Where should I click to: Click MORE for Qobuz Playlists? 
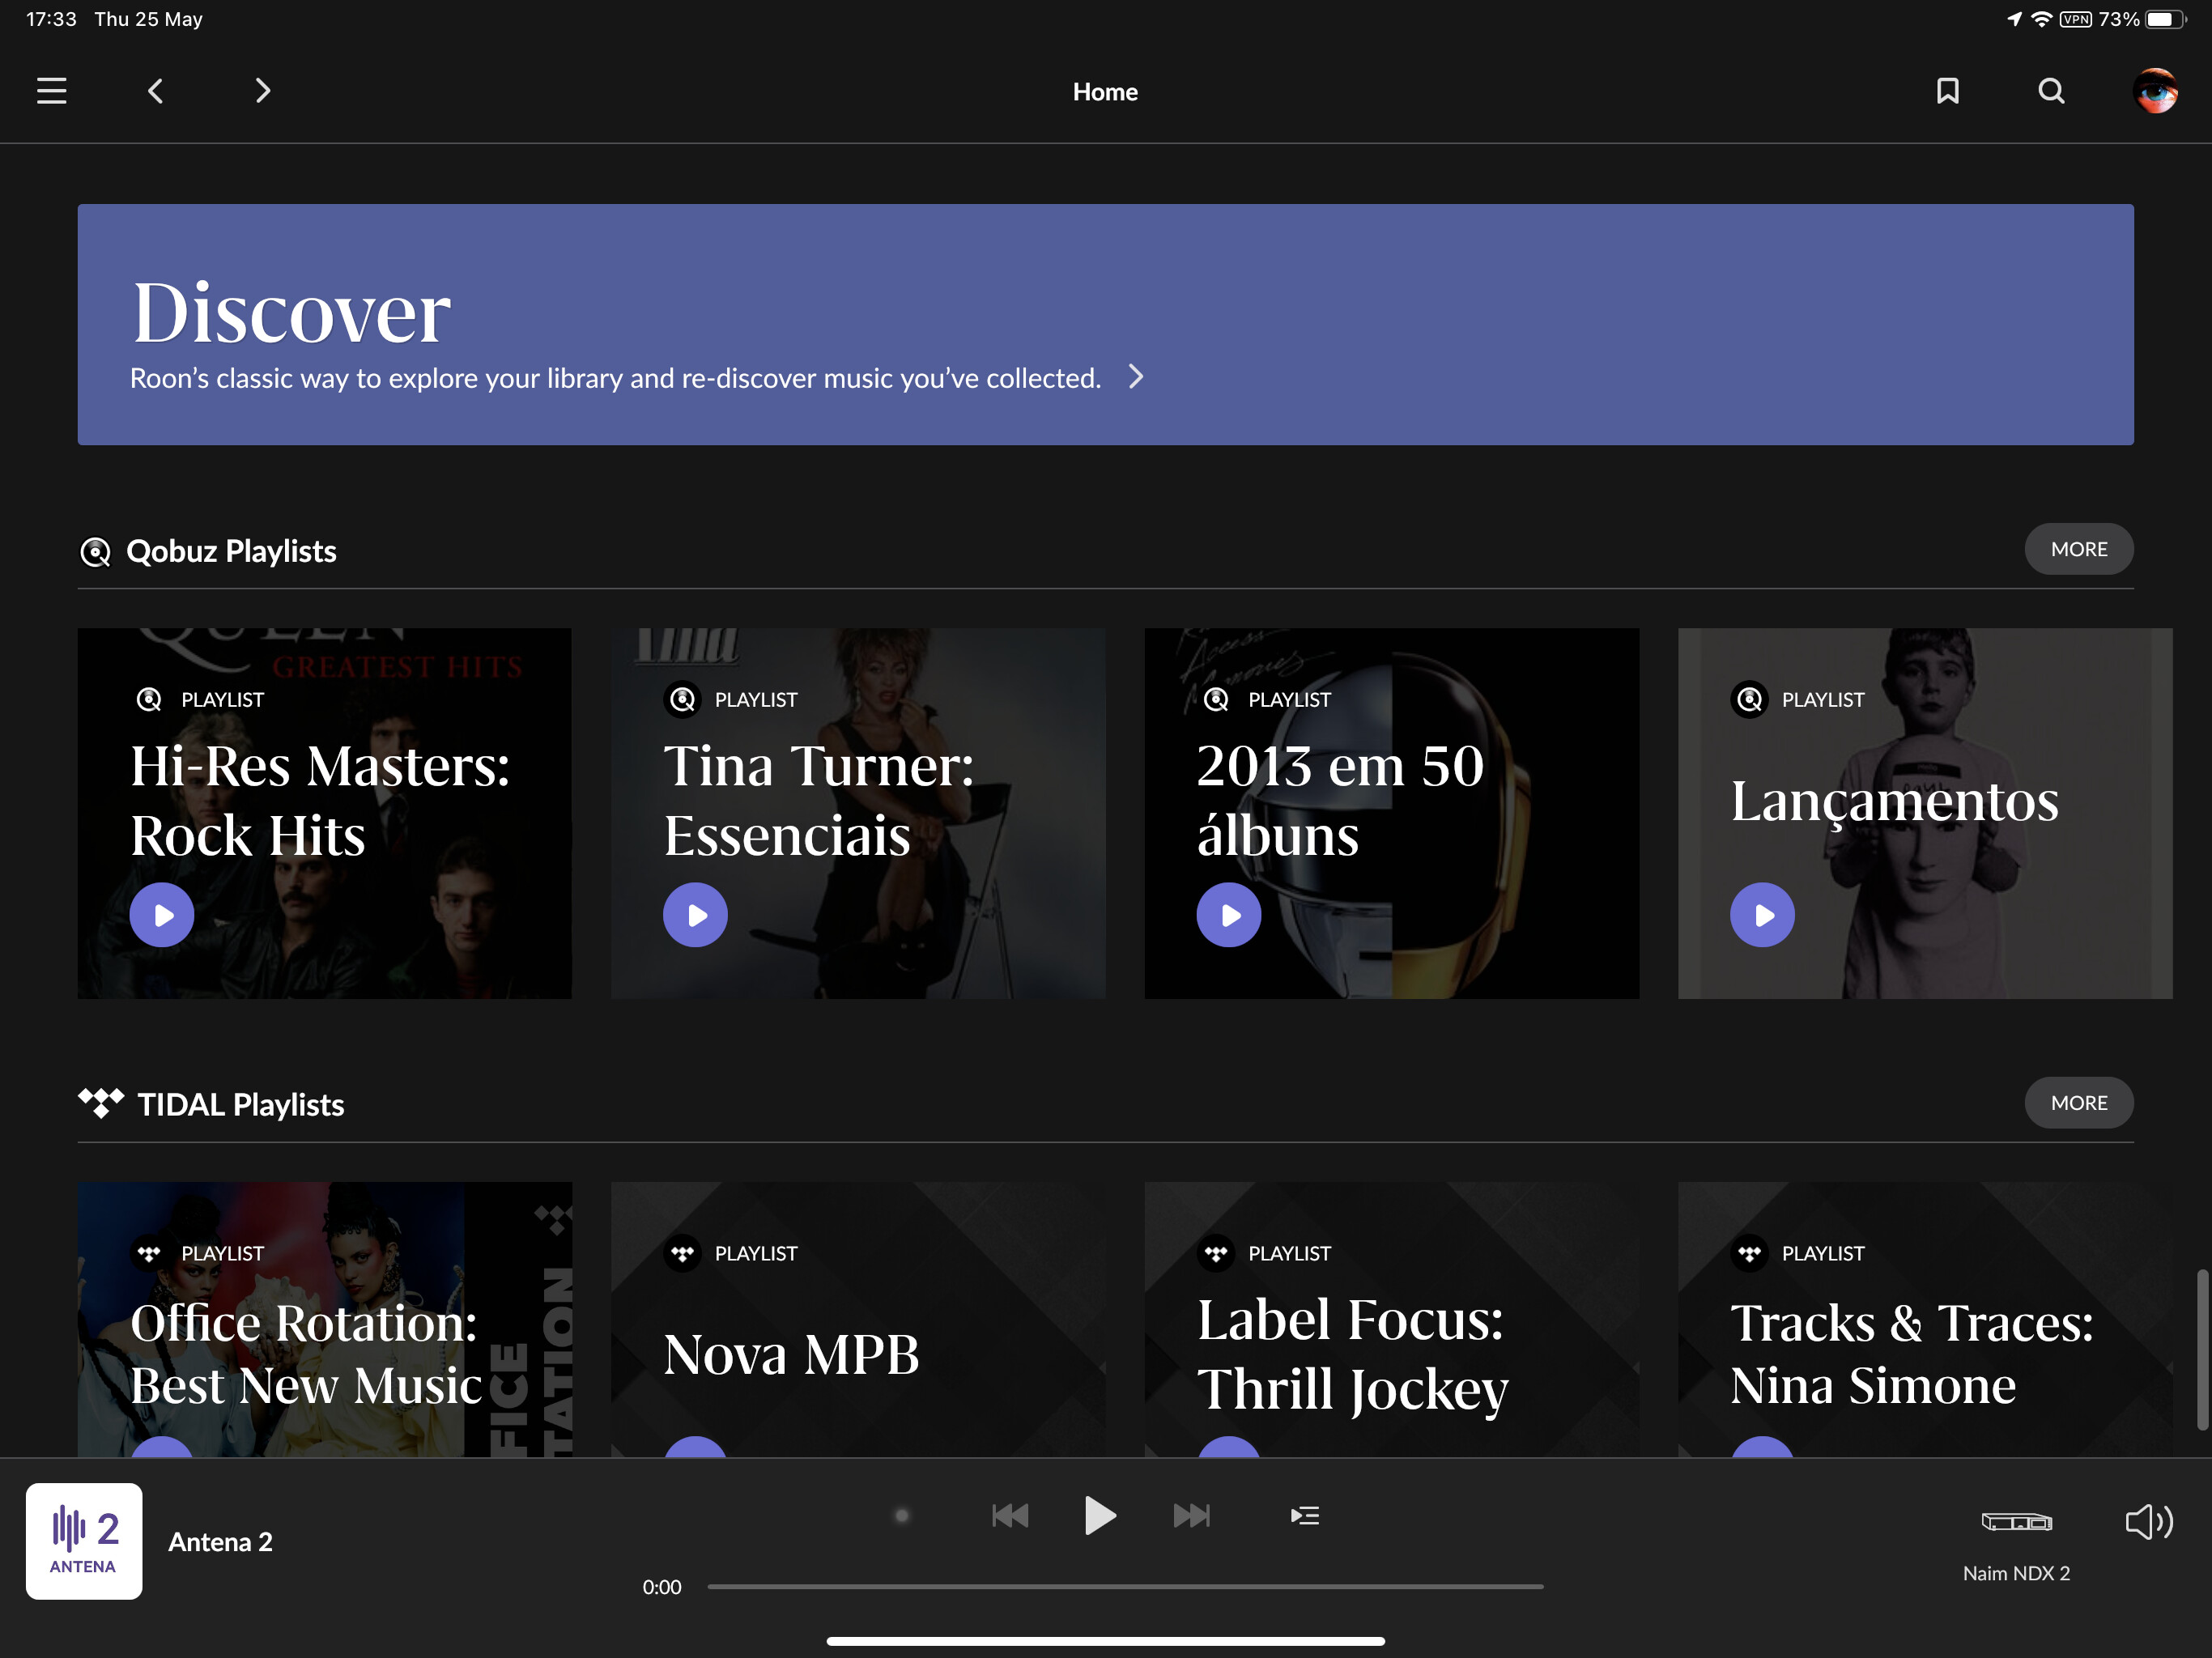(x=2078, y=549)
